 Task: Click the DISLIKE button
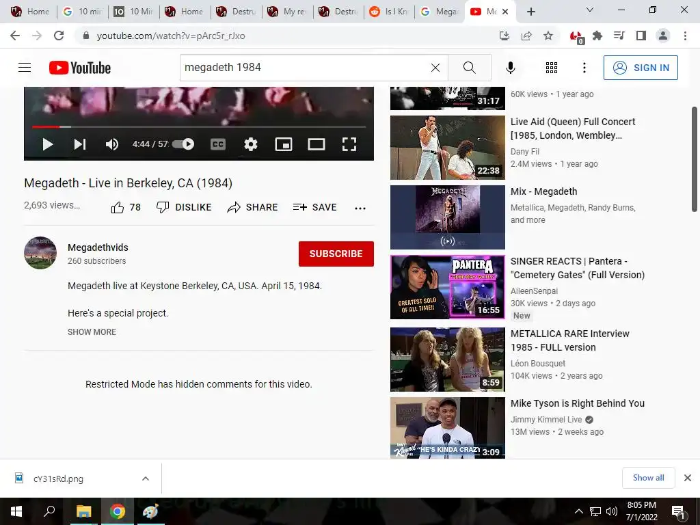coord(184,207)
